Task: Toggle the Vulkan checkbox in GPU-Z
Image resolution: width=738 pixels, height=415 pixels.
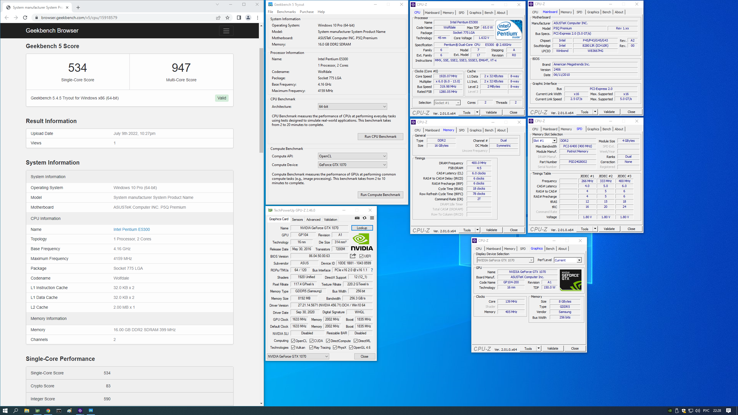Action: [293, 348]
